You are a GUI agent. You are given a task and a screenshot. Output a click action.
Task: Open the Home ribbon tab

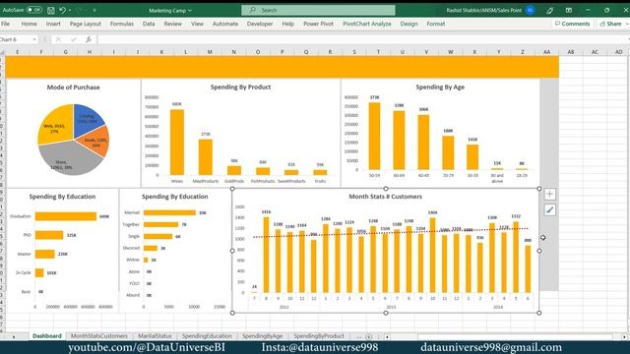[29, 24]
